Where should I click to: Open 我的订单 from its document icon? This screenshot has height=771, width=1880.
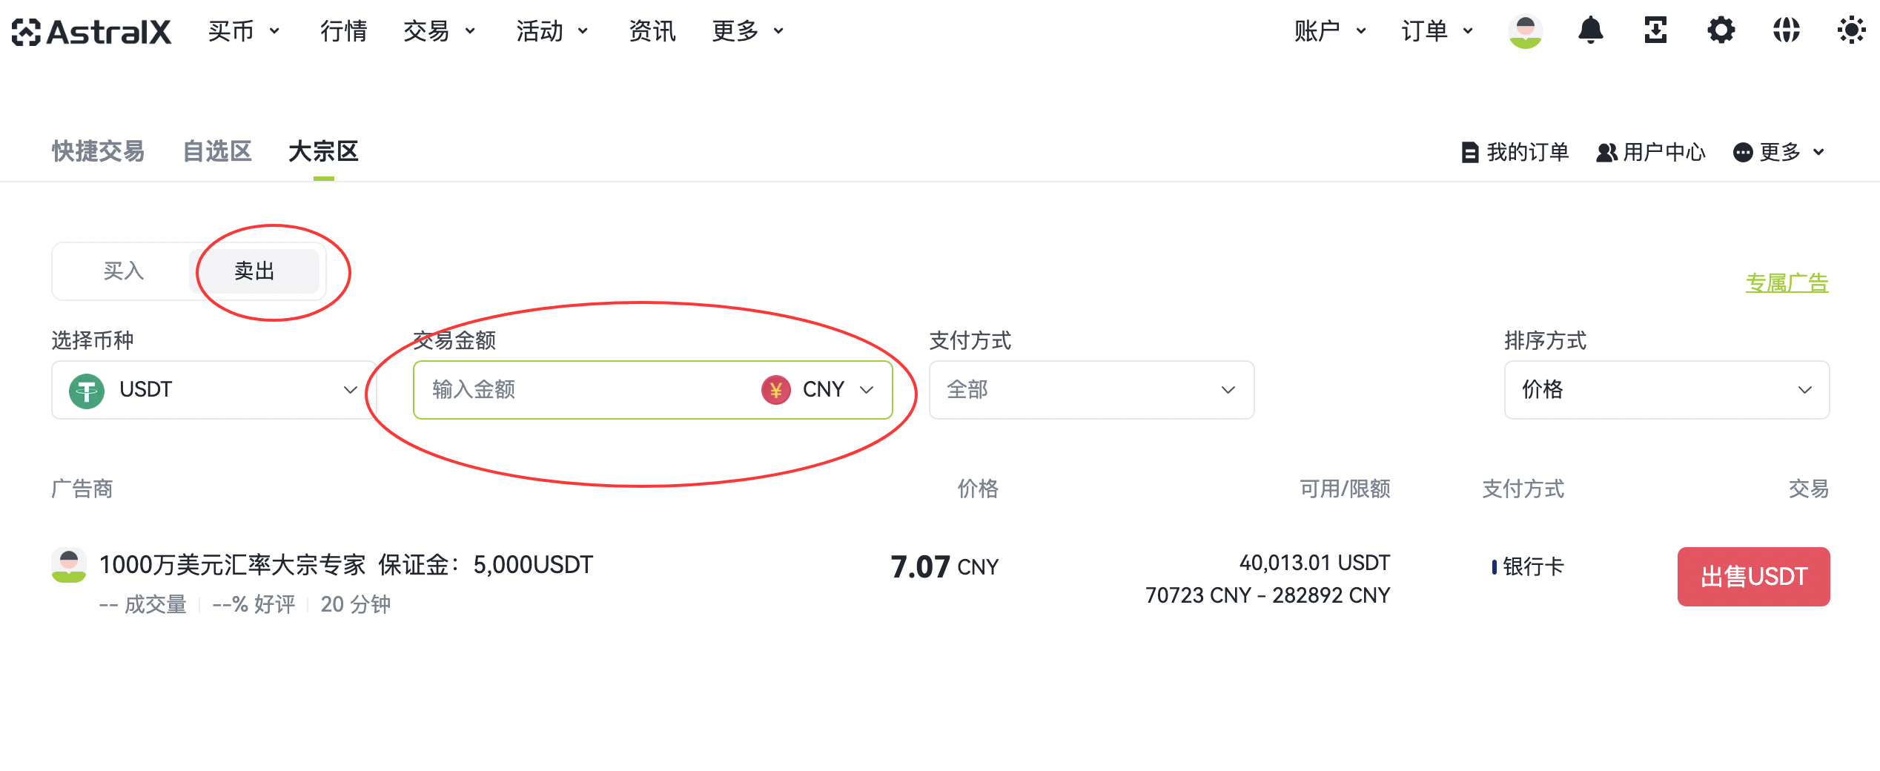(x=1469, y=152)
